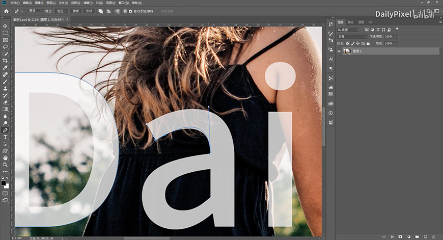Open fill slider dropdown arrow
Image resolution: width=443 pixels, height=240 pixels.
[x=396, y=43]
